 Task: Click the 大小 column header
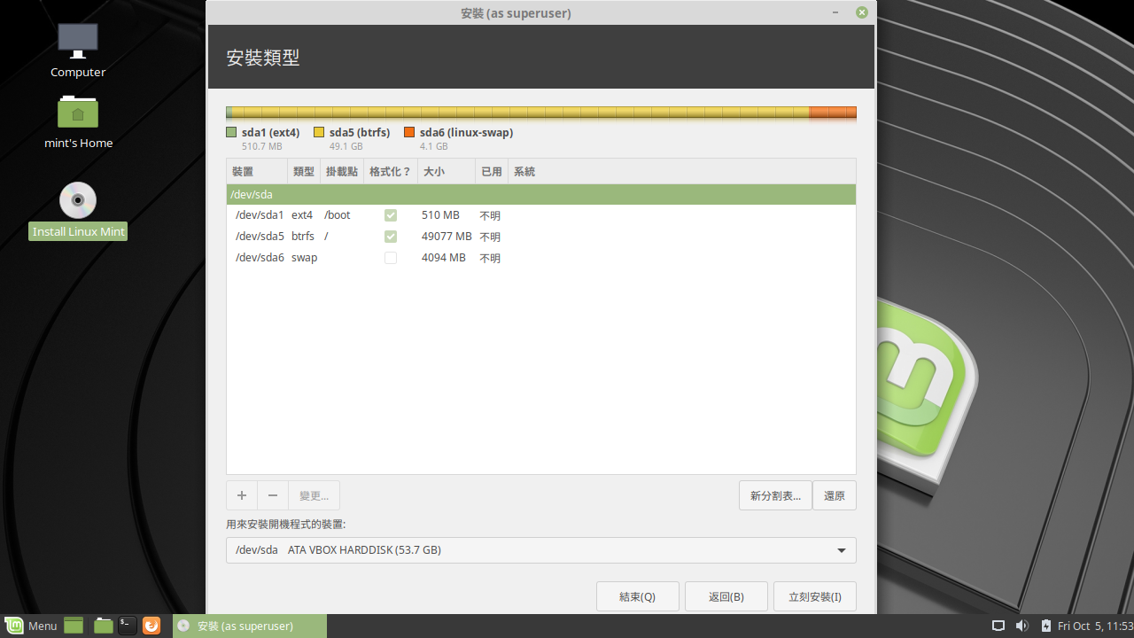click(447, 172)
